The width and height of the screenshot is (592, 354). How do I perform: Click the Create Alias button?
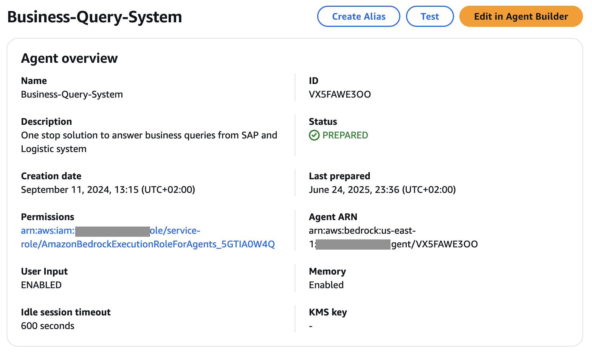358,17
